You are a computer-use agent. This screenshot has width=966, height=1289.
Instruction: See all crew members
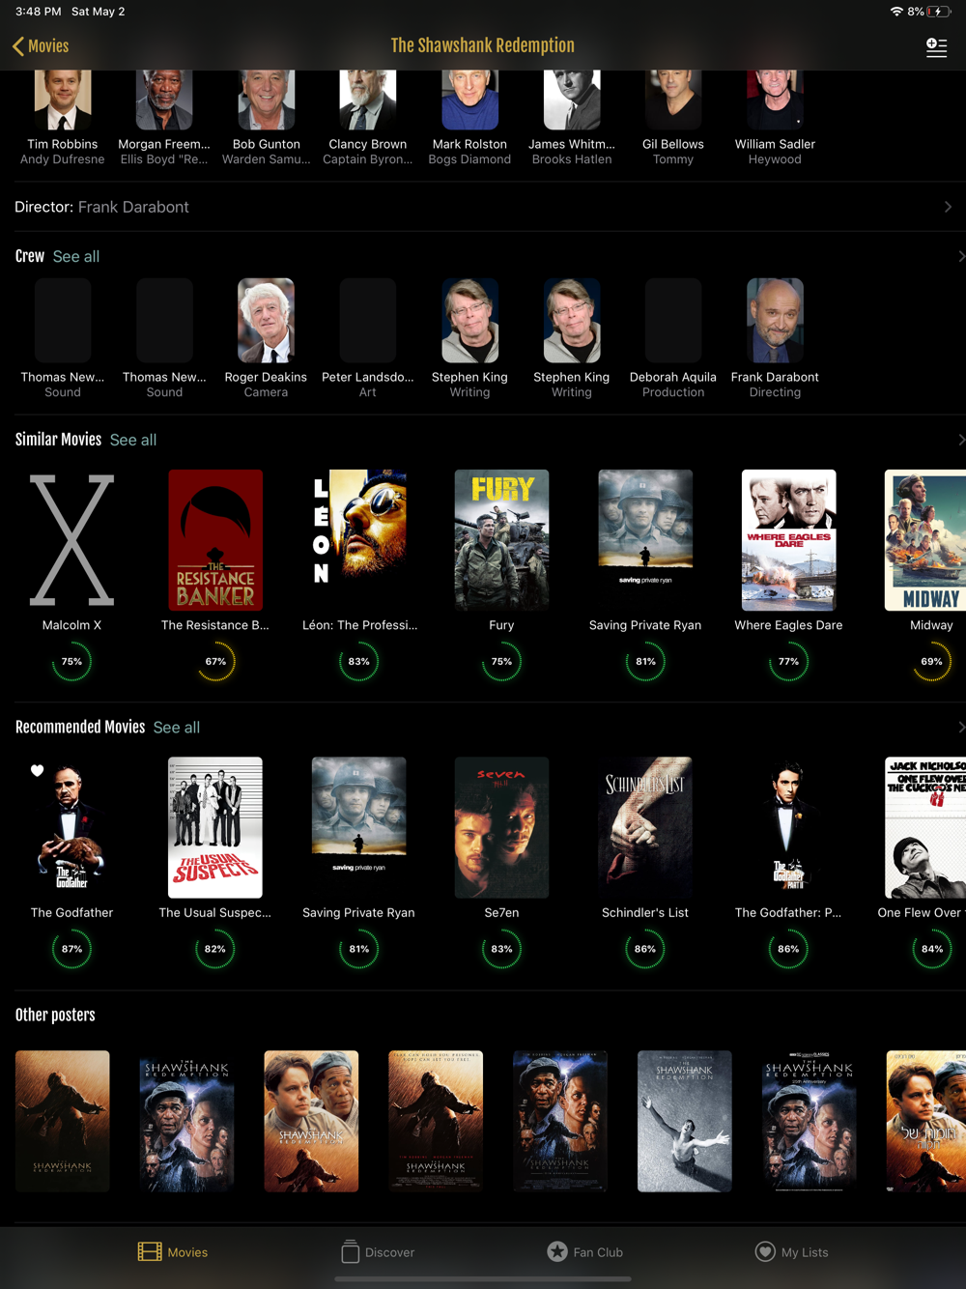(76, 256)
